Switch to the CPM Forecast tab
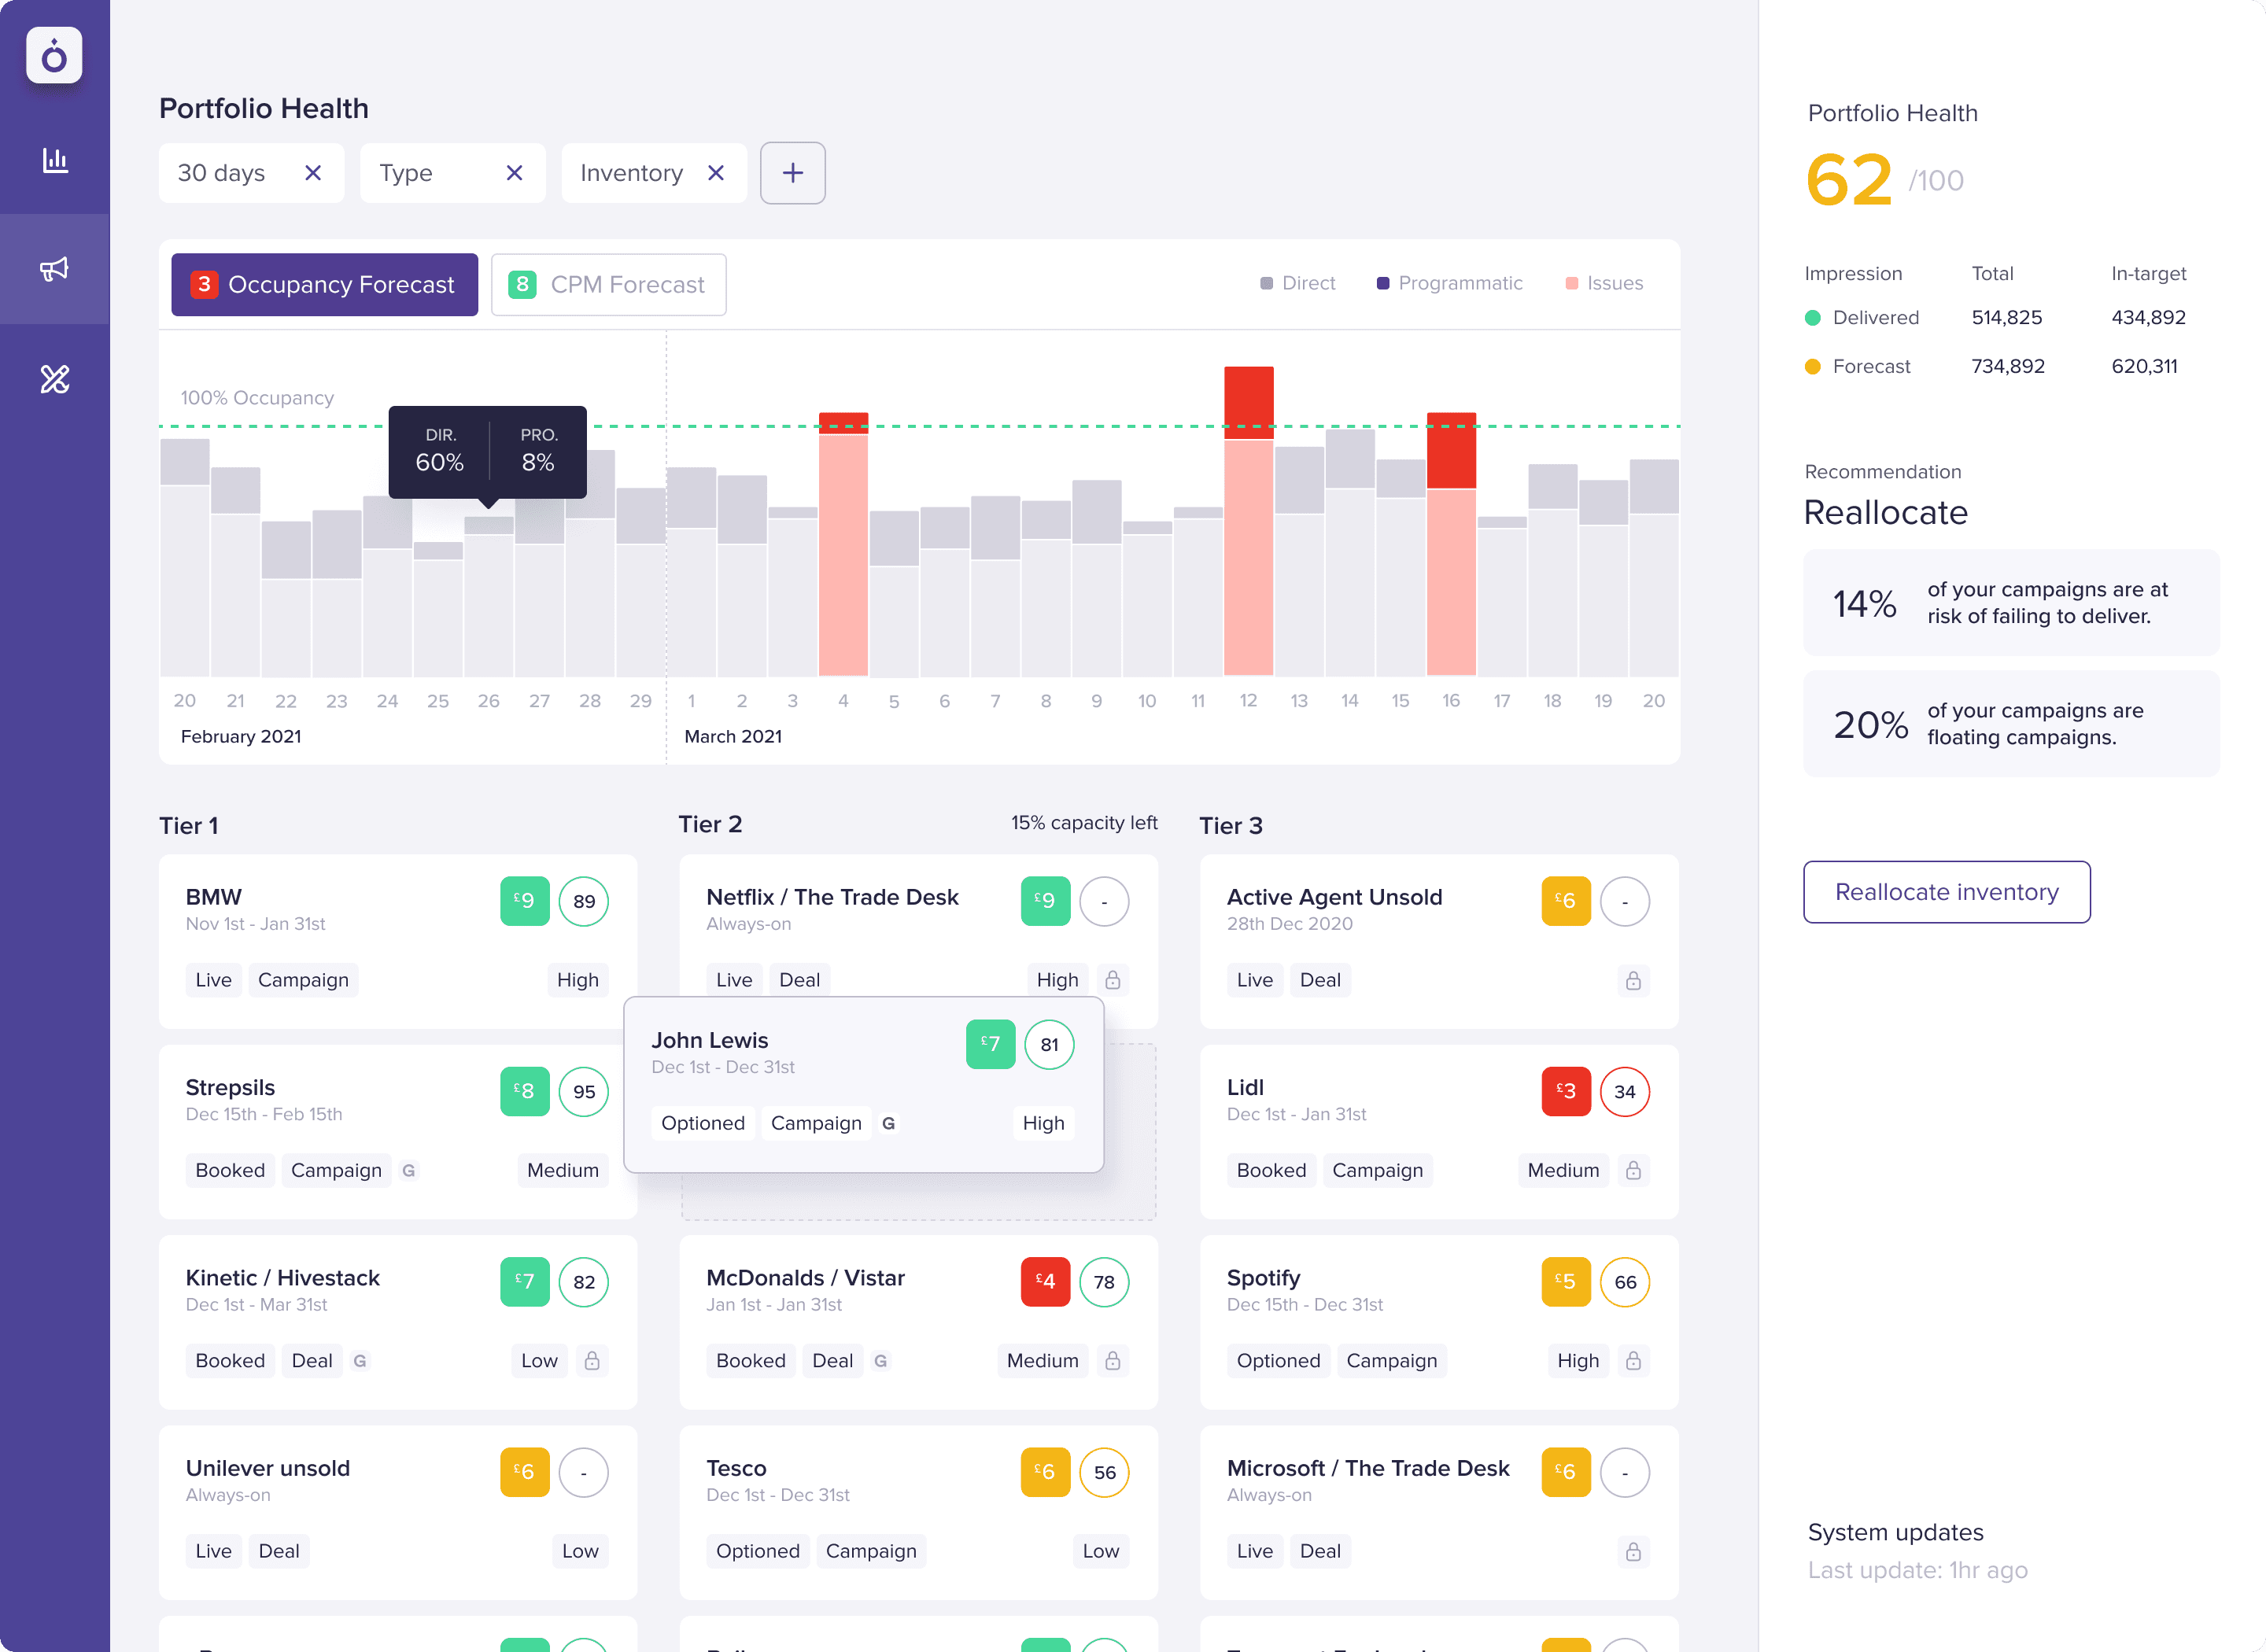 (x=608, y=285)
